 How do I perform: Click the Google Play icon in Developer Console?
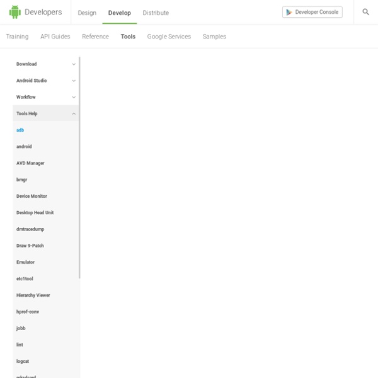pyautogui.click(x=289, y=12)
